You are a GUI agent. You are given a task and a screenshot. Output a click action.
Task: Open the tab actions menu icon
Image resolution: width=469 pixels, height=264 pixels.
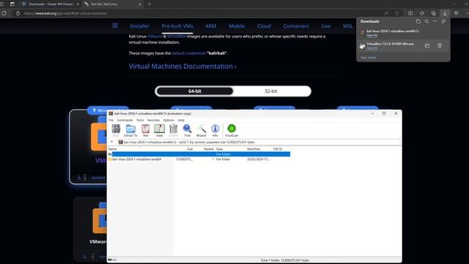12,4
